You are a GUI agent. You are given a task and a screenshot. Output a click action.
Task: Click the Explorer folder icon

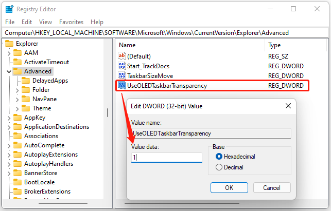pos(9,44)
